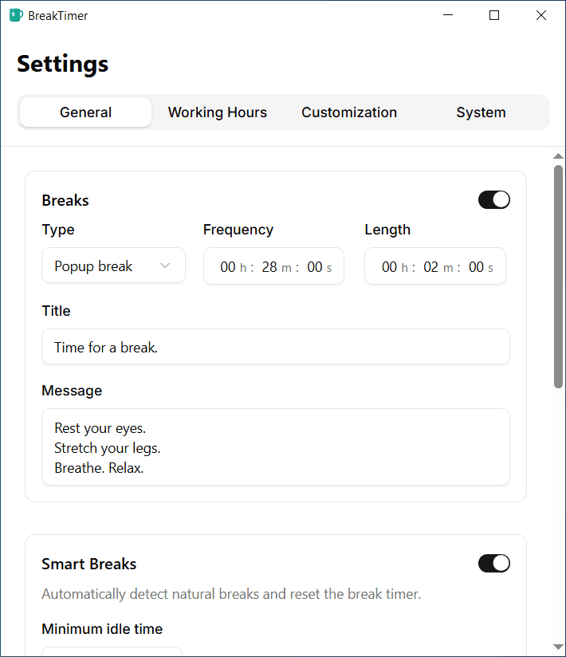Switch to the Working Hours tab

coord(217,112)
